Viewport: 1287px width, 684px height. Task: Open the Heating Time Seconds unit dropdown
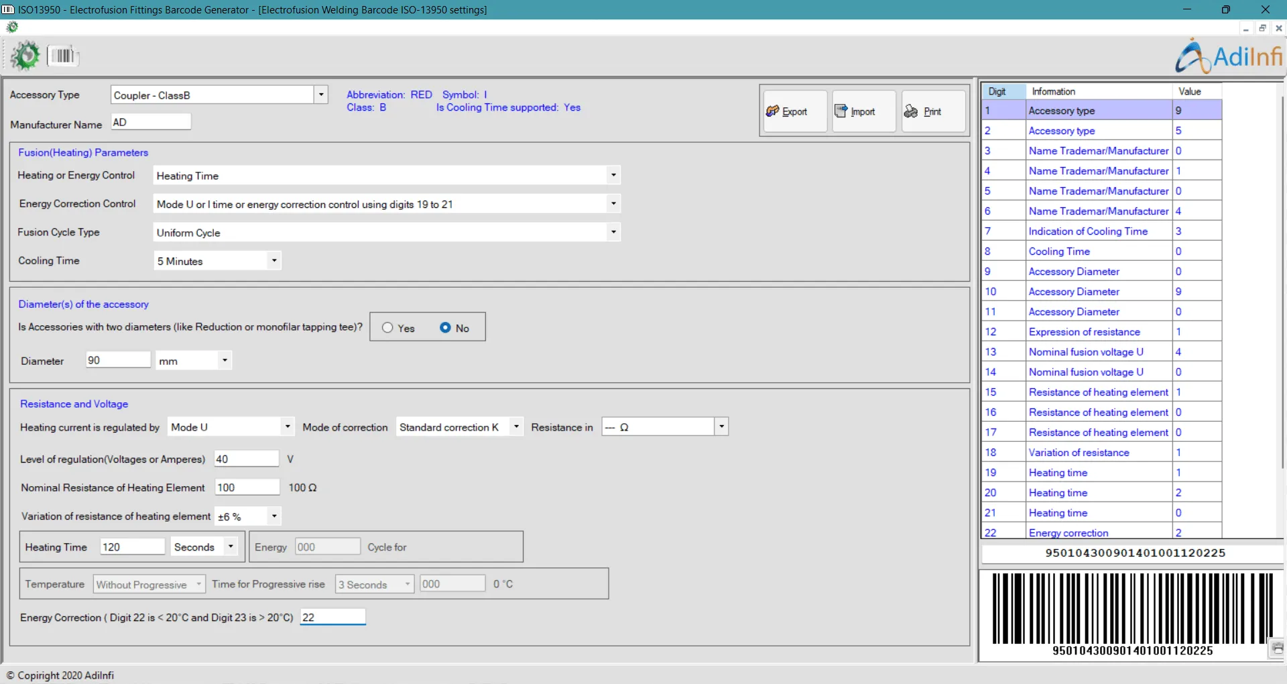point(231,547)
